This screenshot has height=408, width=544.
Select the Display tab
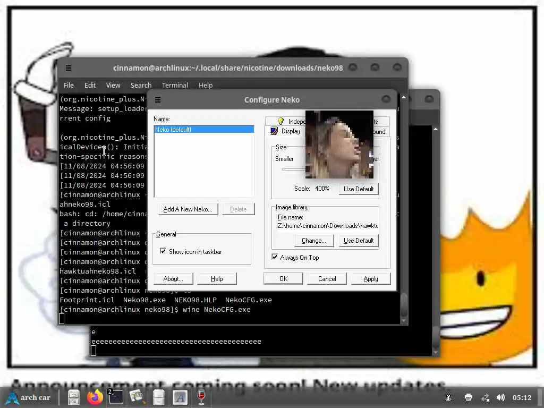click(x=285, y=131)
